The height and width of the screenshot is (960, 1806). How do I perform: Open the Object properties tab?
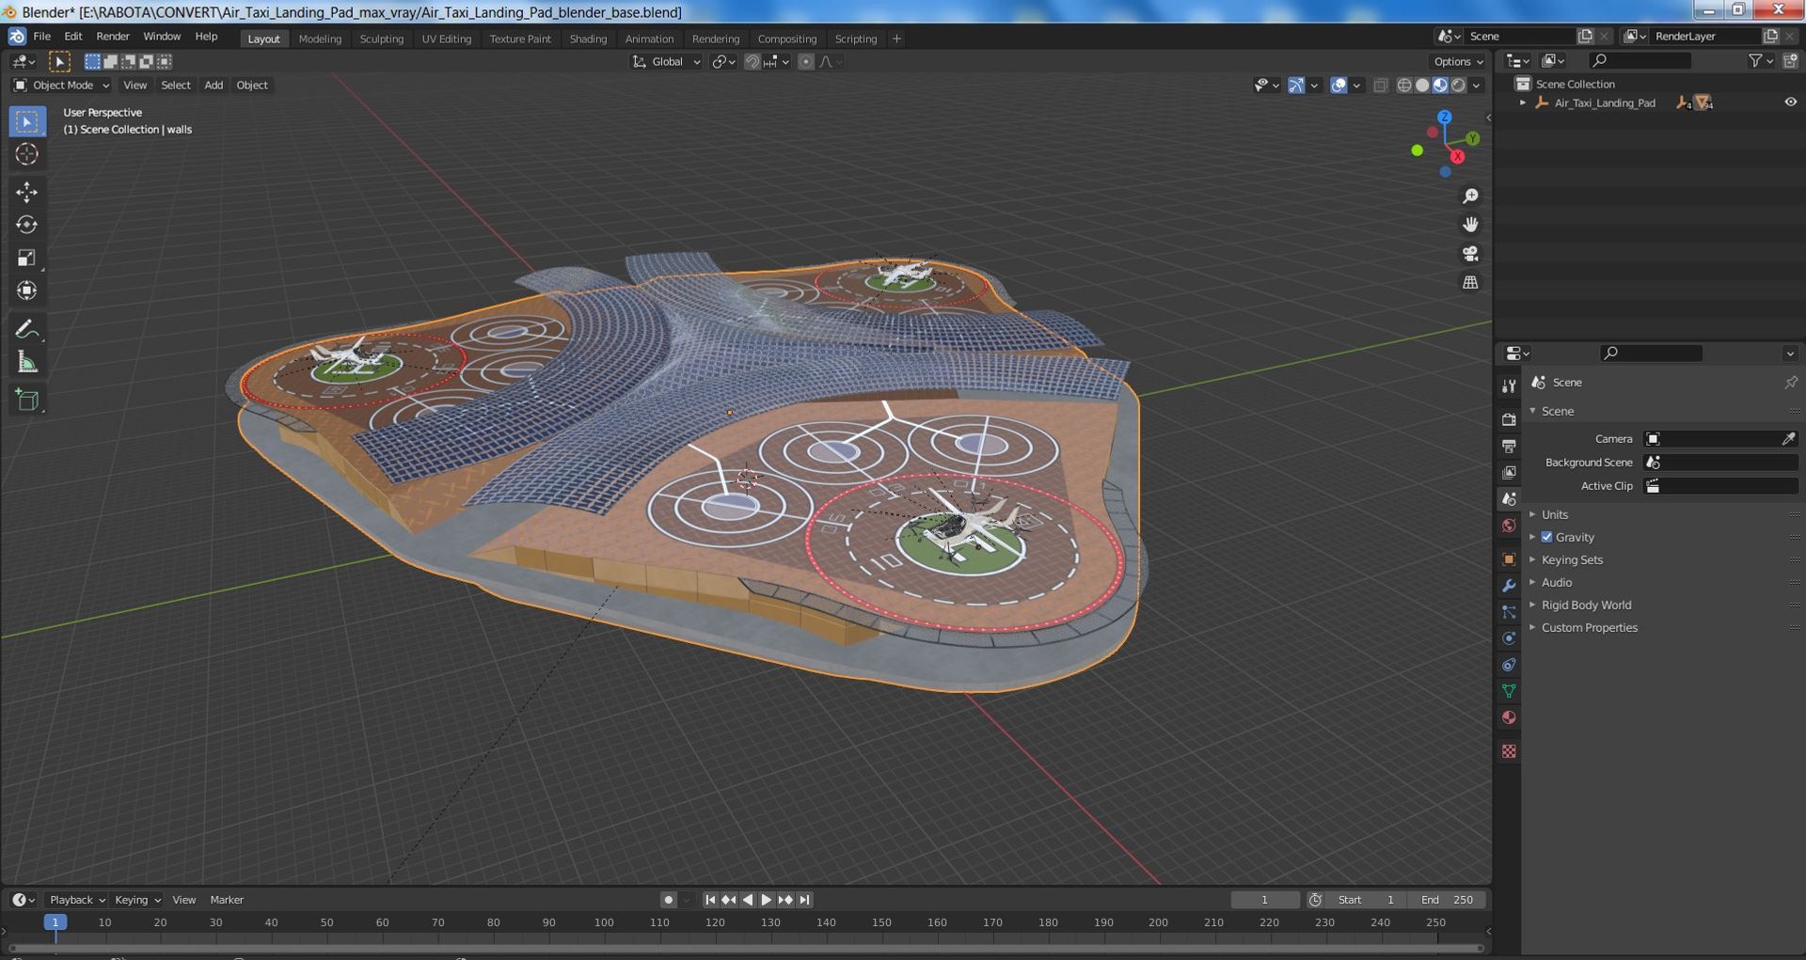(1509, 559)
